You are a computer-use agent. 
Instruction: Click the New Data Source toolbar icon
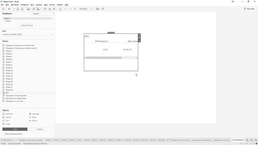pyautogui.click(x=22, y=9)
